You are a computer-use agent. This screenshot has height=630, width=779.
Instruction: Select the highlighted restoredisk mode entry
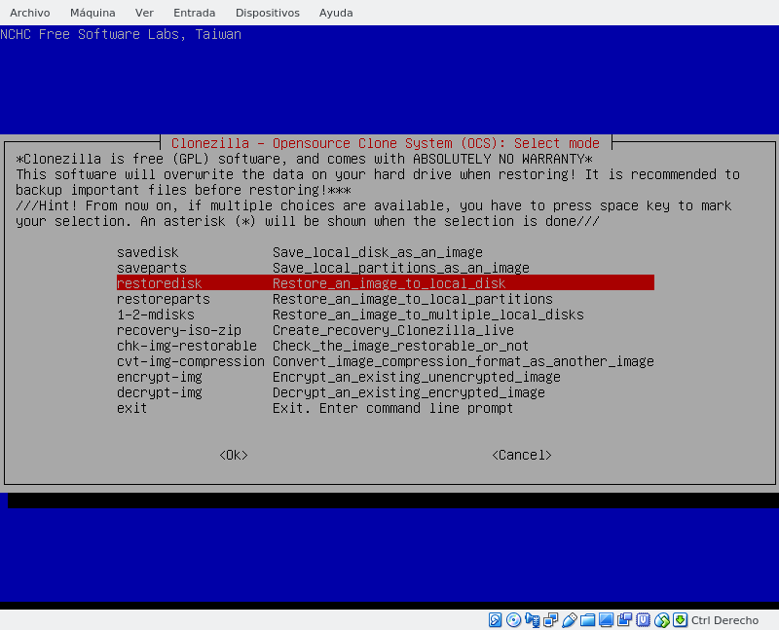(386, 283)
